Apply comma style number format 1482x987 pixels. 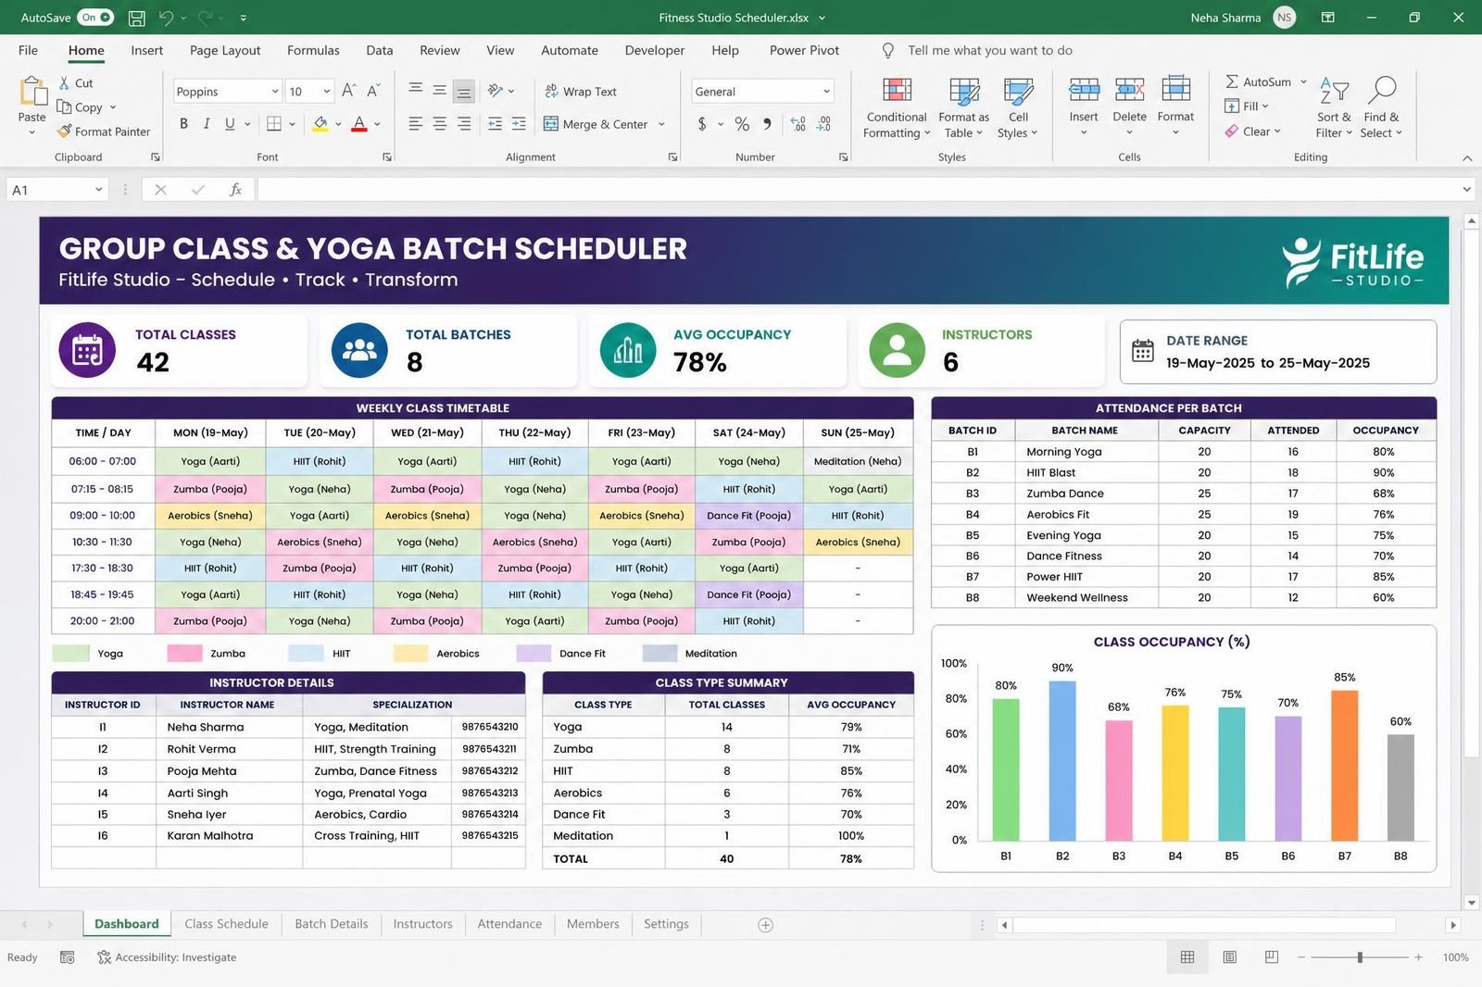pyautogui.click(x=767, y=124)
